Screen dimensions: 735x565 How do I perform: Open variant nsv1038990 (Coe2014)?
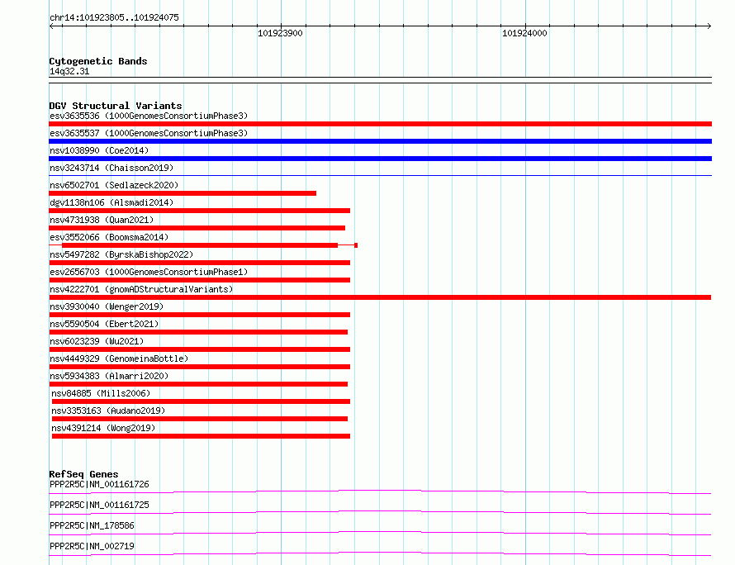pyautogui.click(x=99, y=150)
